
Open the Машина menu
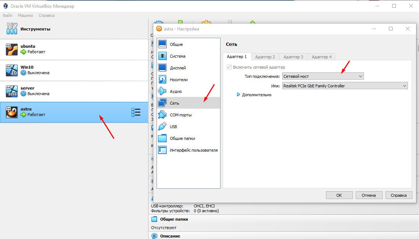pos(25,15)
